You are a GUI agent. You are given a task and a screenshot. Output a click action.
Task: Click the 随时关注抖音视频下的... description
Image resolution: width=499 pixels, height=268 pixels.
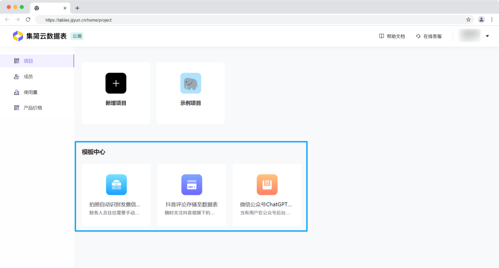click(x=190, y=212)
